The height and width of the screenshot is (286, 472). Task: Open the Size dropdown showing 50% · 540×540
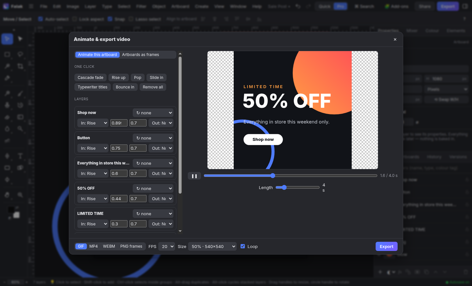(212, 246)
